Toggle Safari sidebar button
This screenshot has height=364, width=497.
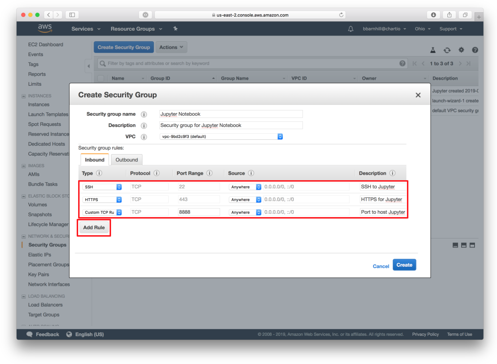(72, 15)
